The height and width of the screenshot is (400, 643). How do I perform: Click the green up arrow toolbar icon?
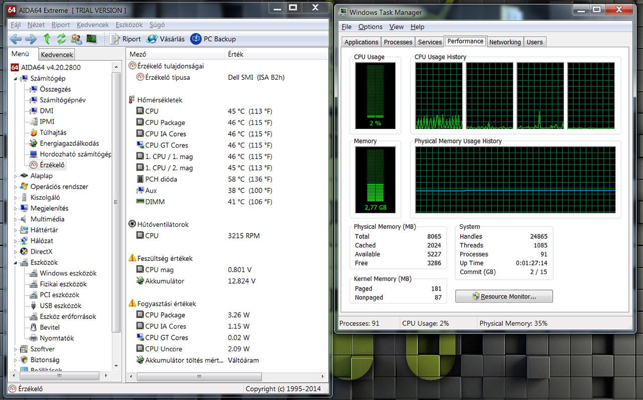[47, 39]
